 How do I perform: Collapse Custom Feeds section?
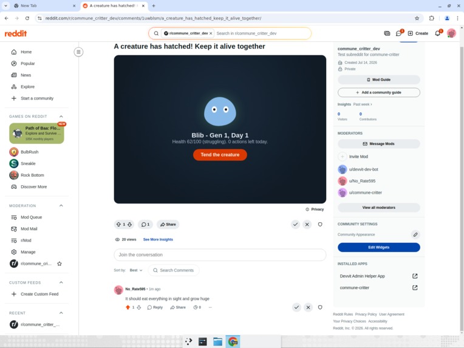(61, 282)
